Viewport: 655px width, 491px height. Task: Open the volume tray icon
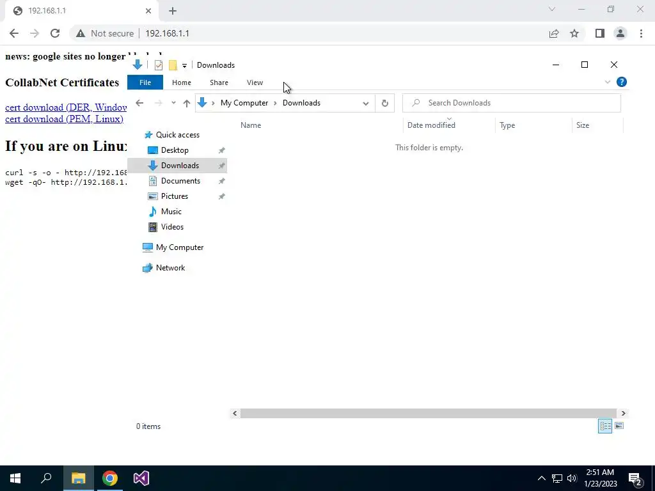[572, 478]
